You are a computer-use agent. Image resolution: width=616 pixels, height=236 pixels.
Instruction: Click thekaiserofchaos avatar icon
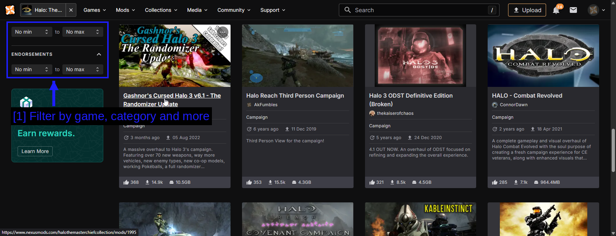coord(372,113)
